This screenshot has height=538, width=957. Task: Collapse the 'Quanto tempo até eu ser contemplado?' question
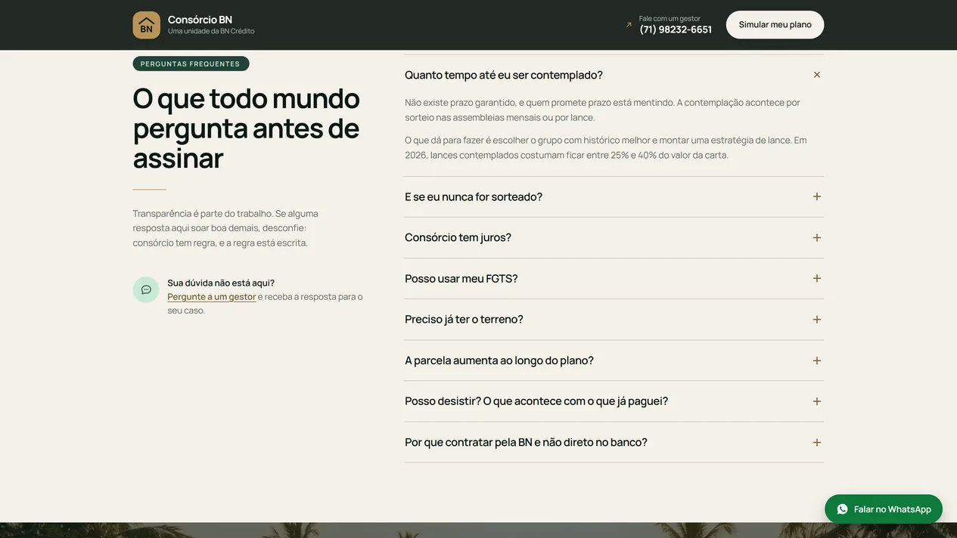[614, 75]
